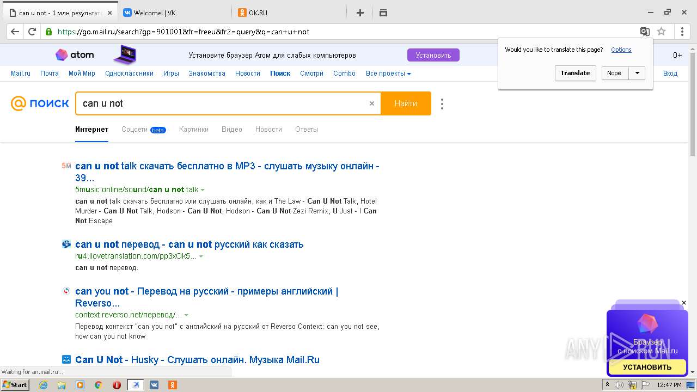This screenshot has width=697, height=392.
Task: Click inside the search query input field
Action: coord(223,103)
